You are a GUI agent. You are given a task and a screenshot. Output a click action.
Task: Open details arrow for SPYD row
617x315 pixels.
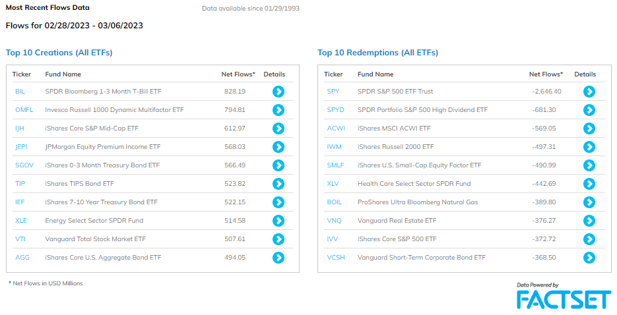tap(589, 110)
